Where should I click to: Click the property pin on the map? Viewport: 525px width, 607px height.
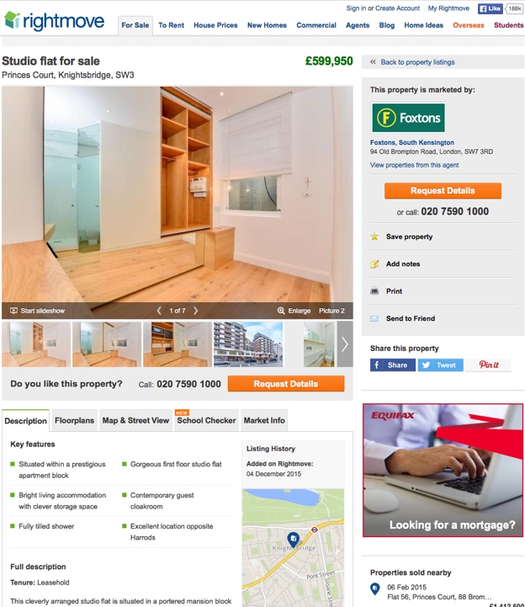[x=294, y=539]
